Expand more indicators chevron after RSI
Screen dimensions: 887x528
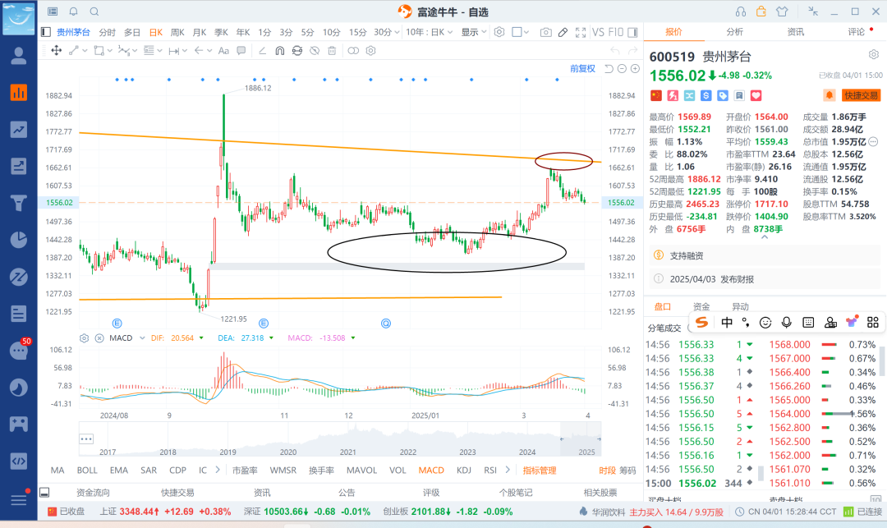(508, 470)
